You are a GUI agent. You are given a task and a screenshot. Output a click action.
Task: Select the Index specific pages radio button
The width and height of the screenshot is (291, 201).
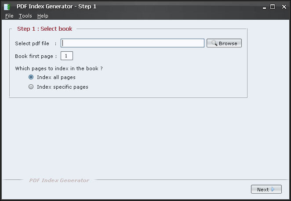click(31, 87)
